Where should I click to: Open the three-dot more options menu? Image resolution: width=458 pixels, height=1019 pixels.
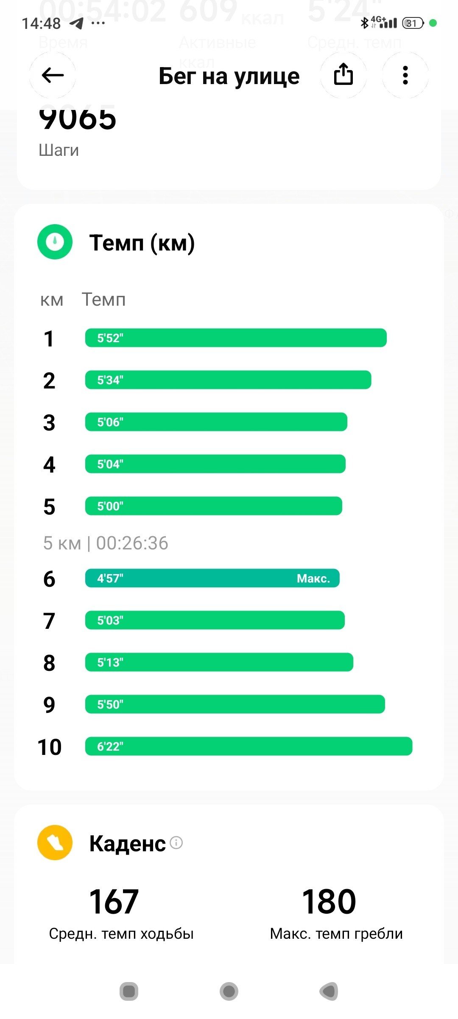pyautogui.click(x=405, y=76)
